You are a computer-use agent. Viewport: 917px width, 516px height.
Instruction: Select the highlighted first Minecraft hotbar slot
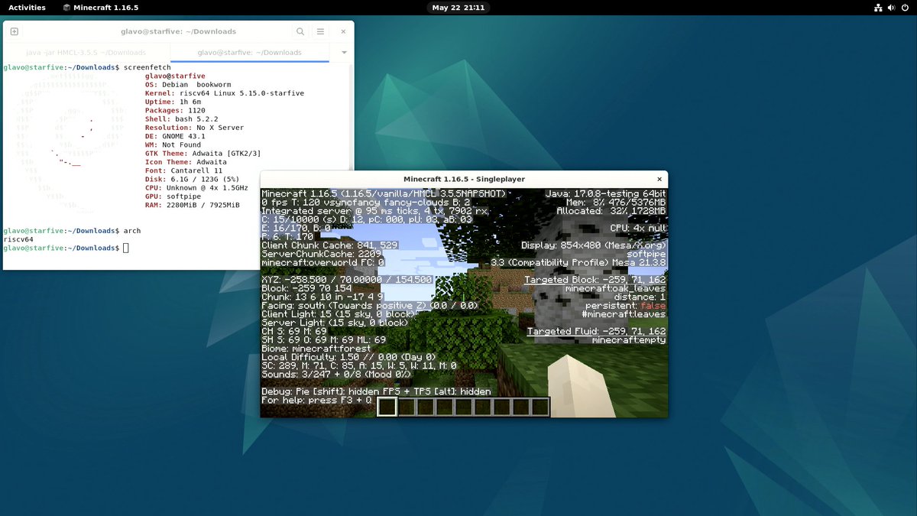pos(387,407)
